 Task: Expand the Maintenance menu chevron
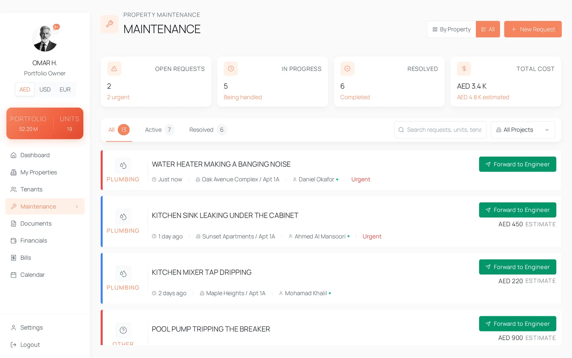pyautogui.click(x=77, y=207)
